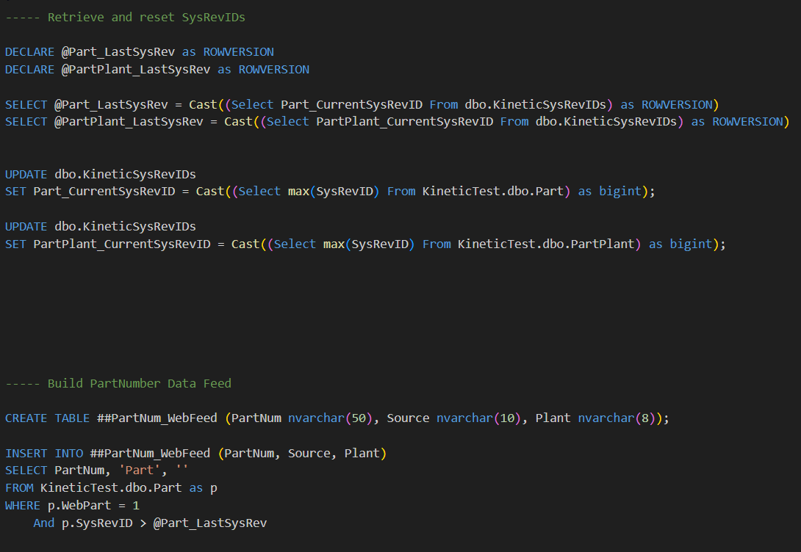
Task: Click 'WHERE' keyword near the bottom
Action: [23, 506]
